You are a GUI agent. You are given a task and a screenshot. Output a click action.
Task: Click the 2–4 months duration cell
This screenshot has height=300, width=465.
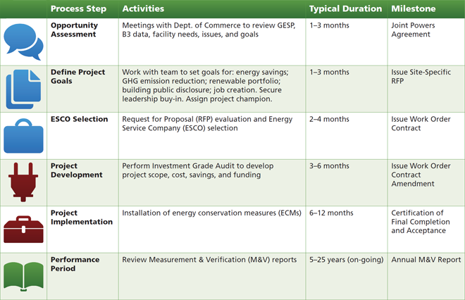(x=329, y=119)
